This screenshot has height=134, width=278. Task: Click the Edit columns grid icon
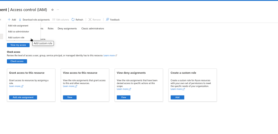(54, 20)
